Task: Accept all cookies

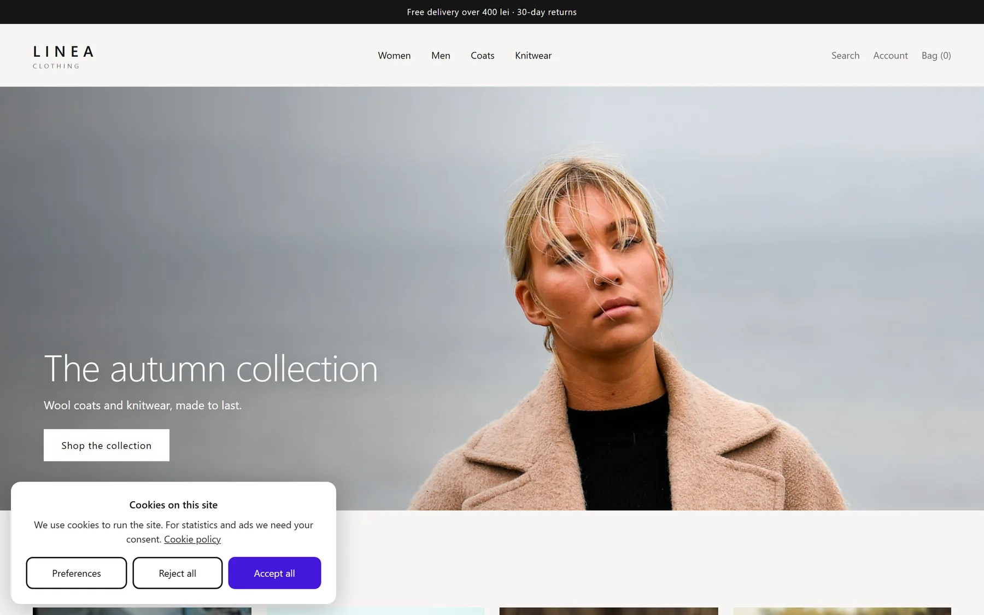Action: pyautogui.click(x=274, y=573)
